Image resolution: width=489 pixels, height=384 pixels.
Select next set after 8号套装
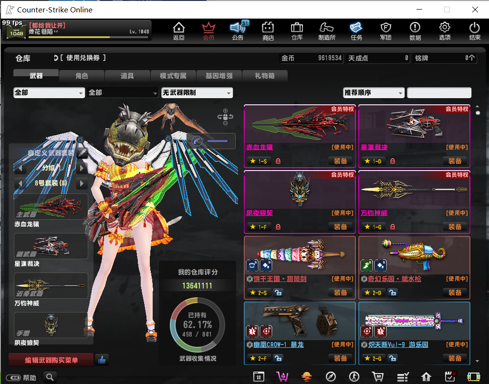[82, 183]
